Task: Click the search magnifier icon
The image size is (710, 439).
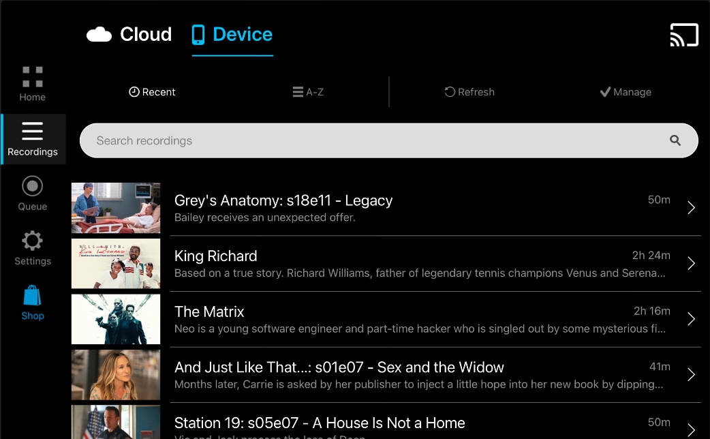Action: tap(675, 140)
